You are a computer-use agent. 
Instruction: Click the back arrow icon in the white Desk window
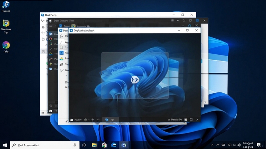[62, 36]
